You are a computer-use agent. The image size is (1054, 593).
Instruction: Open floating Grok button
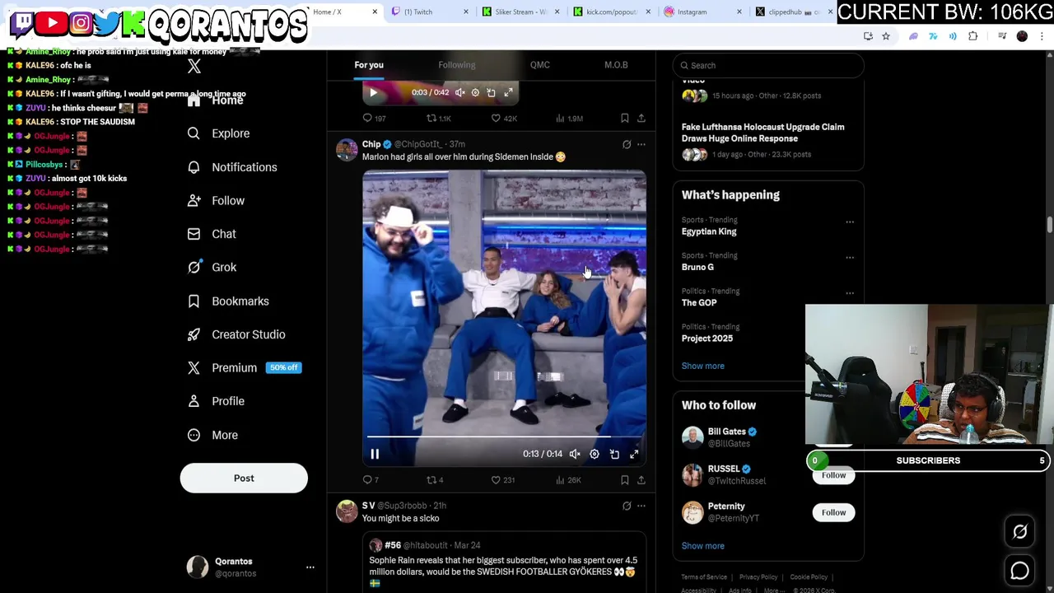pyautogui.click(x=1019, y=532)
